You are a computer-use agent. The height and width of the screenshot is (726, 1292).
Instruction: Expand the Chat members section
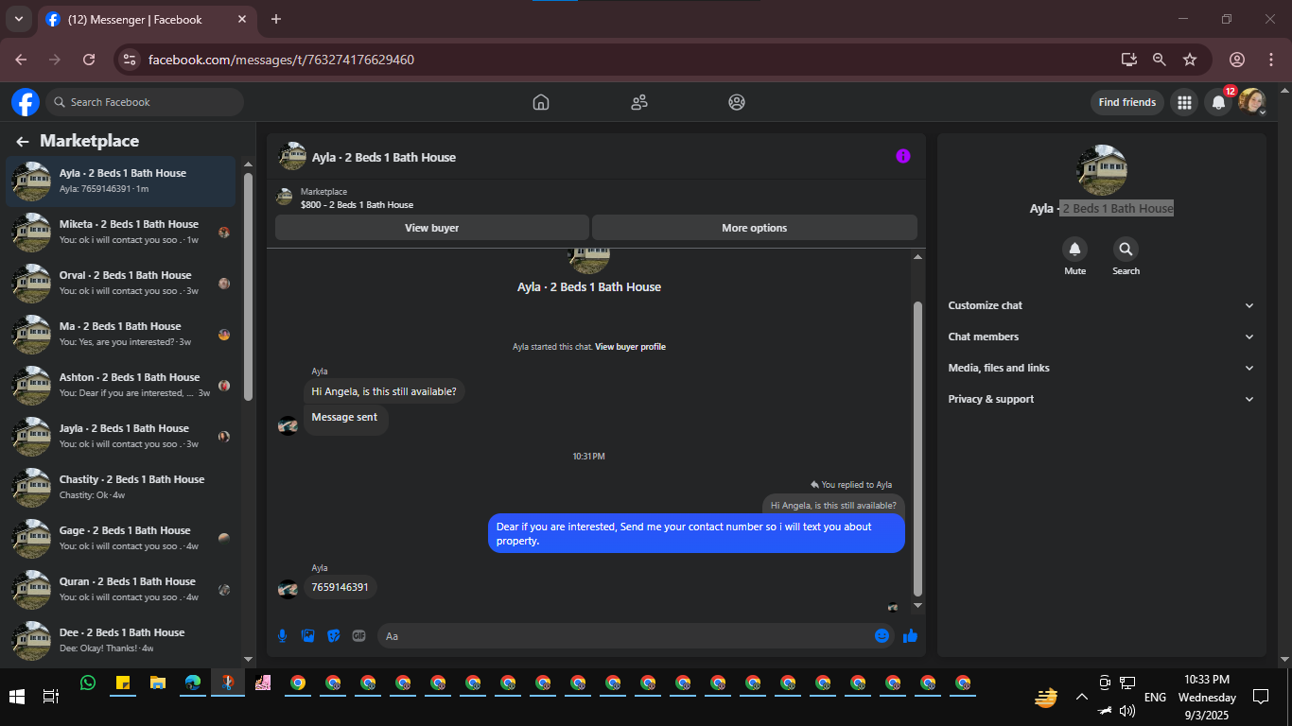1102,337
